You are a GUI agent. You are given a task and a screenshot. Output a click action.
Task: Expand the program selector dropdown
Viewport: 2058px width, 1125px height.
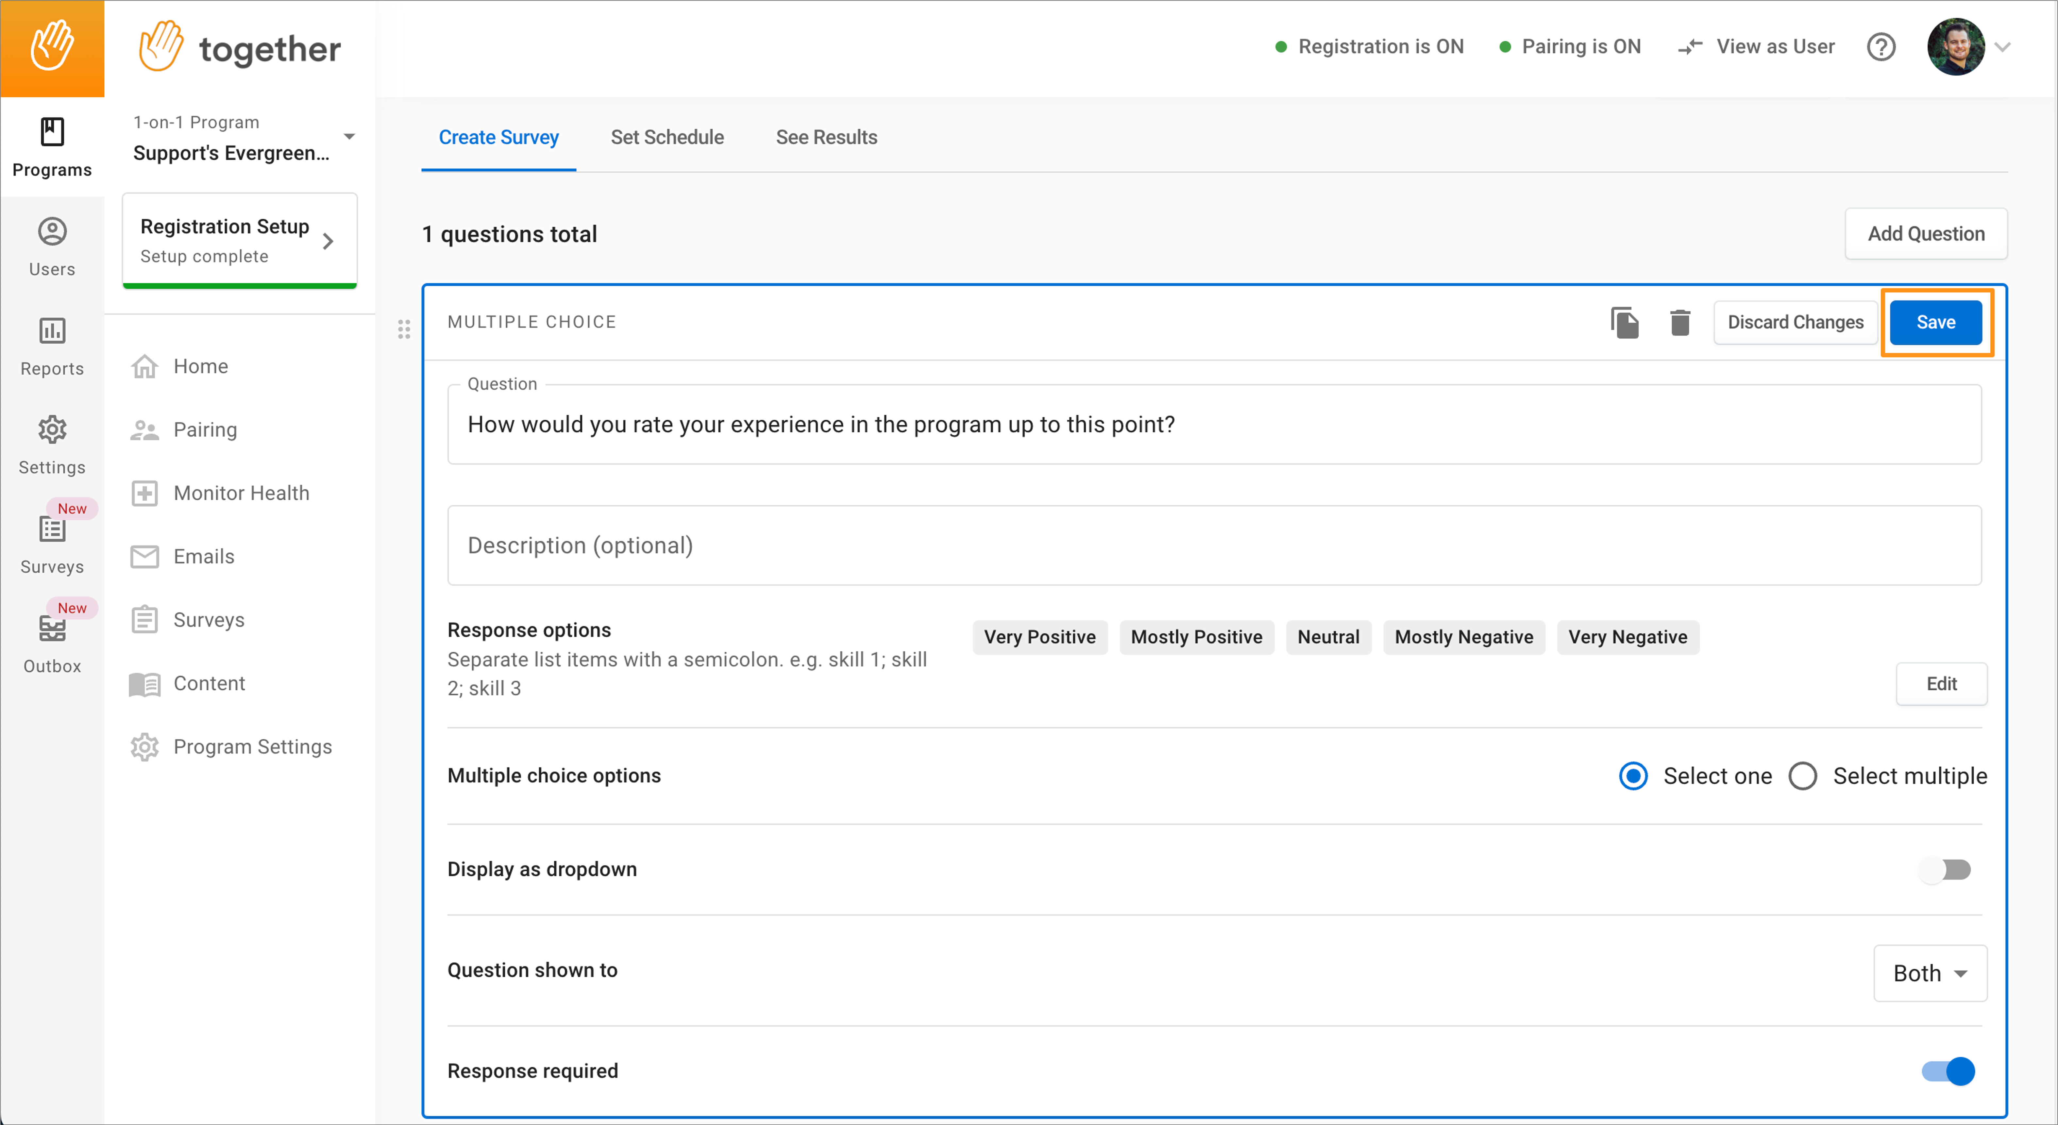[x=349, y=137]
